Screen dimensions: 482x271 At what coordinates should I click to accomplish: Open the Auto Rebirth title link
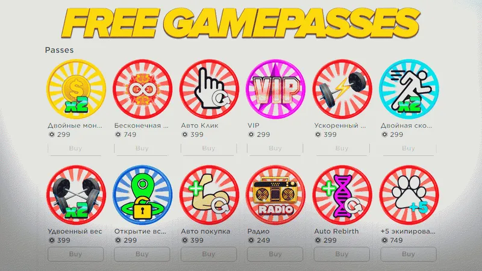coord(336,231)
